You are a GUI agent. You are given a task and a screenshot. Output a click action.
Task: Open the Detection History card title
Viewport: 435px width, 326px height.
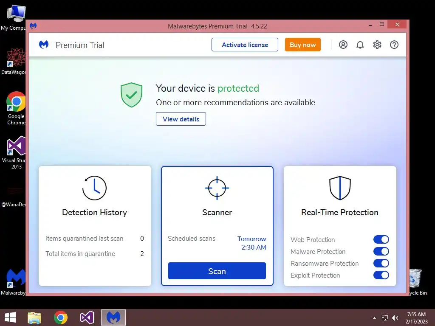pyautogui.click(x=95, y=212)
